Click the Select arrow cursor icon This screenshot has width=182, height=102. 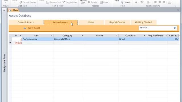tap(122, 2)
